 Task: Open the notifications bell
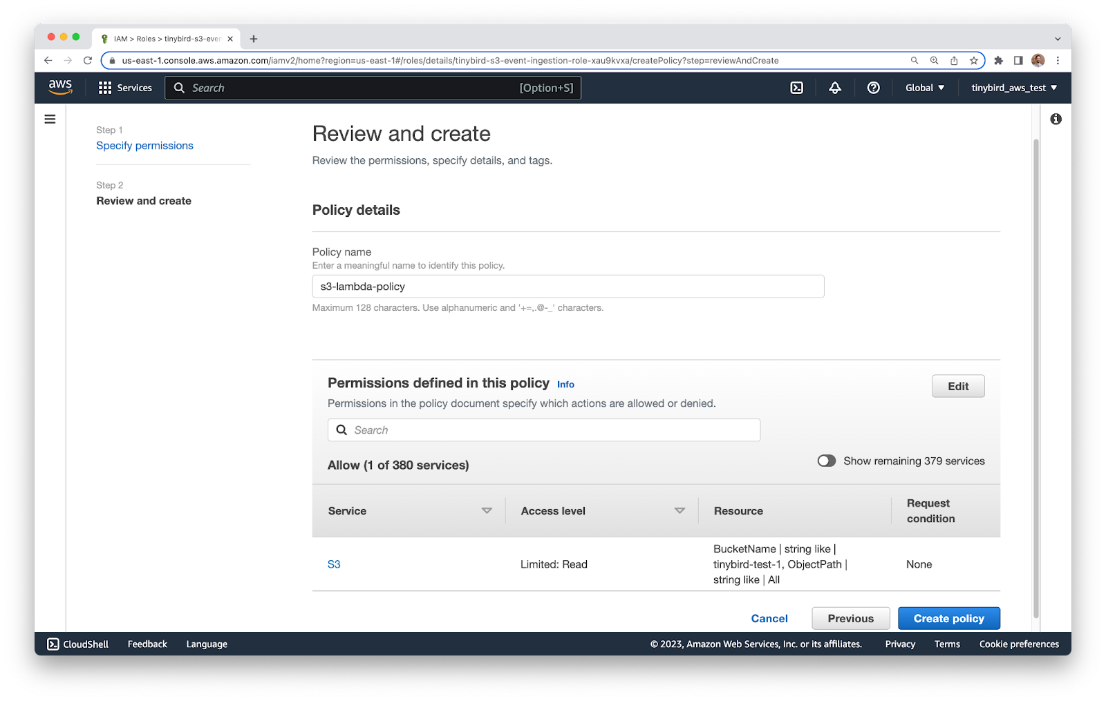tap(835, 88)
